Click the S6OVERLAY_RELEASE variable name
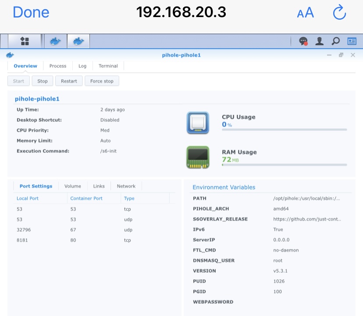Screen dimensions: 363x316 click(x=220, y=219)
